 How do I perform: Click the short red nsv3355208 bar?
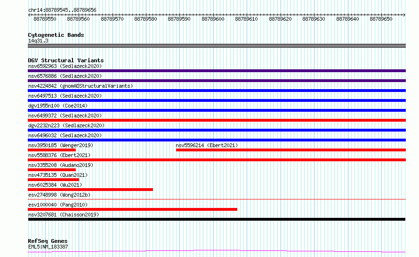click(52, 170)
